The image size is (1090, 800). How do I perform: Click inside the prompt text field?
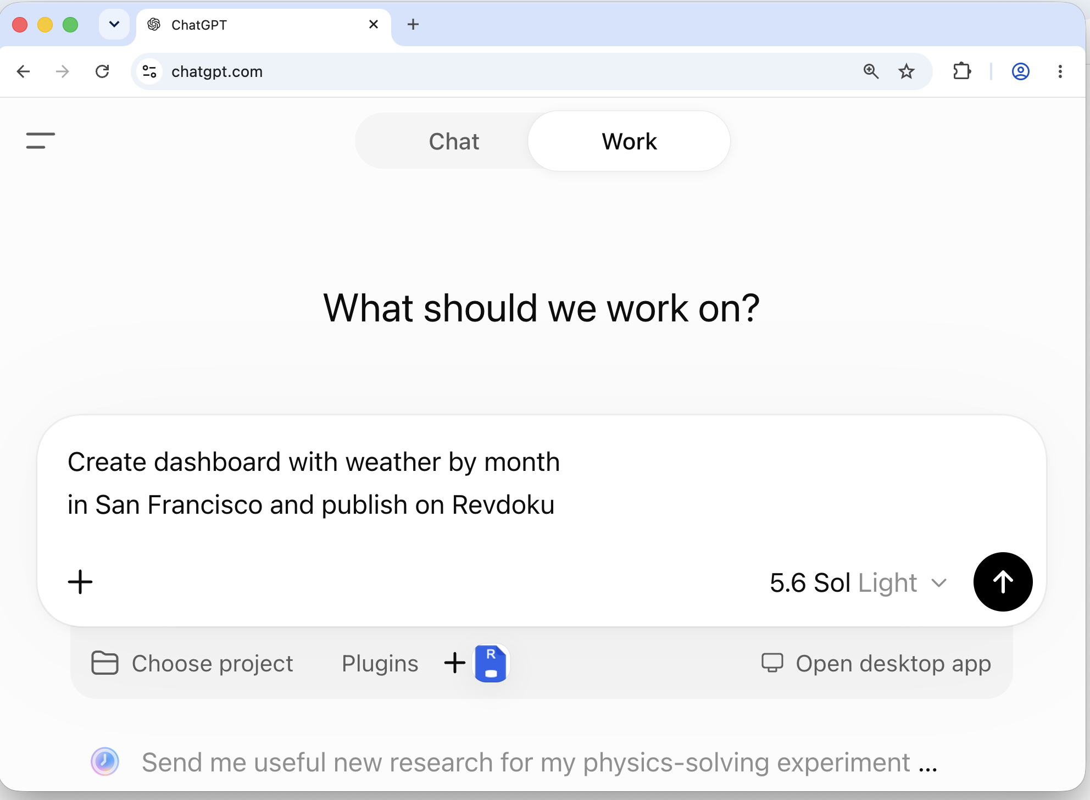pyautogui.click(x=541, y=483)
